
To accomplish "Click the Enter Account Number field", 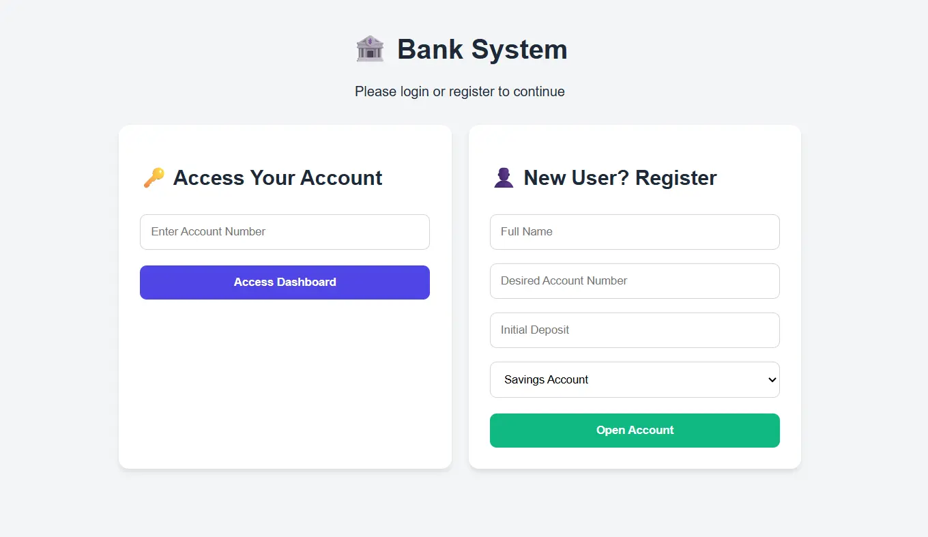I will [285, 232].
